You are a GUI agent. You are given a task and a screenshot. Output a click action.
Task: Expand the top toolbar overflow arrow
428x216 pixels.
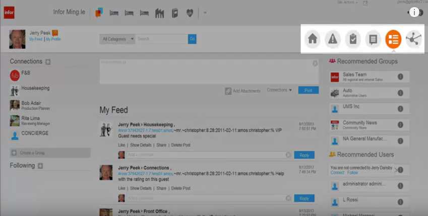click(205, 13)
